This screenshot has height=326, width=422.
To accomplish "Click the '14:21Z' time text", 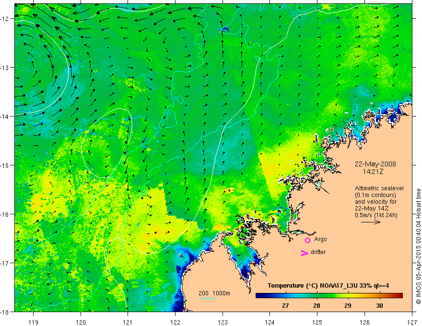I will point(373,172).
